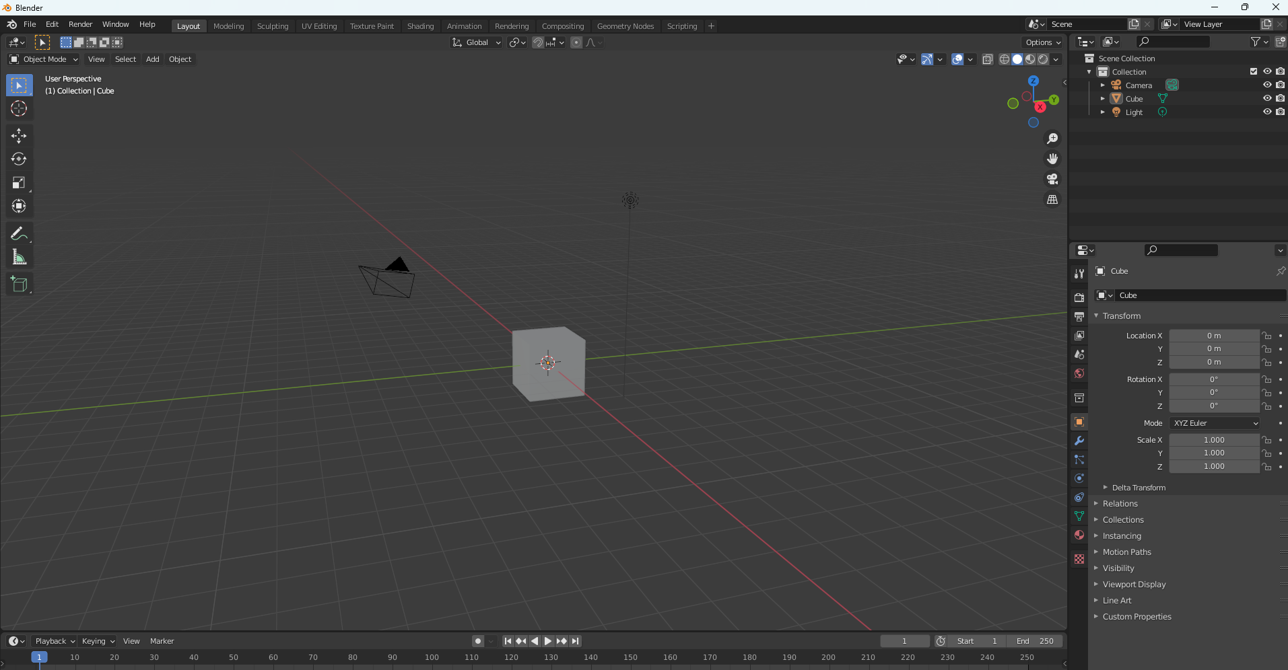Open the Modifier properties tab
The image size is (1288, 670).
pos(1079,441)
